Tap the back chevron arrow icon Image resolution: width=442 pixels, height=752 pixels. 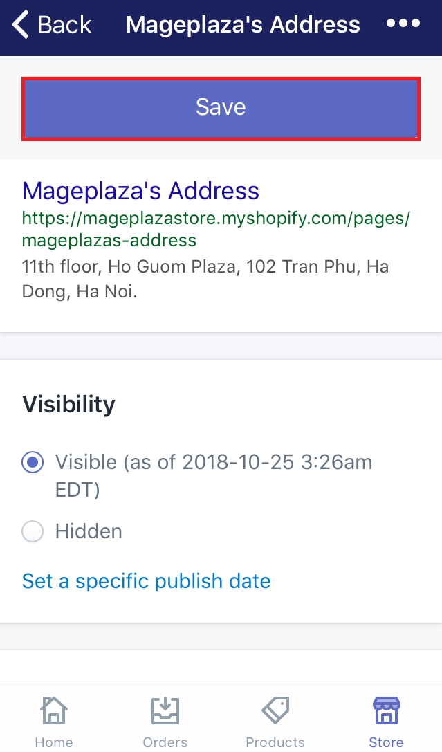[x=20, y=24]
